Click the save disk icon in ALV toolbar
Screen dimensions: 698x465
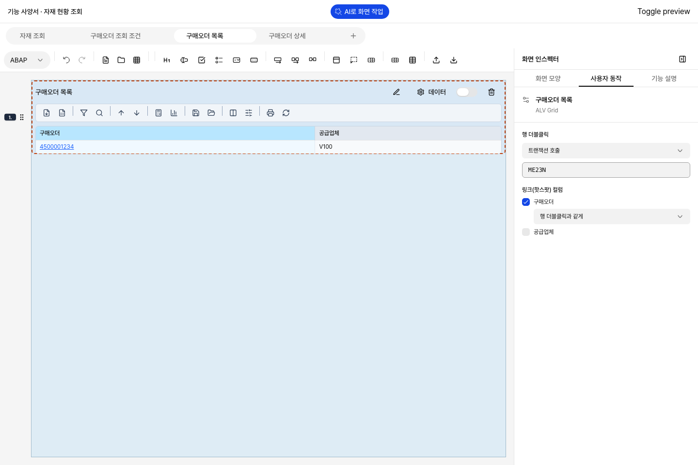196,113
